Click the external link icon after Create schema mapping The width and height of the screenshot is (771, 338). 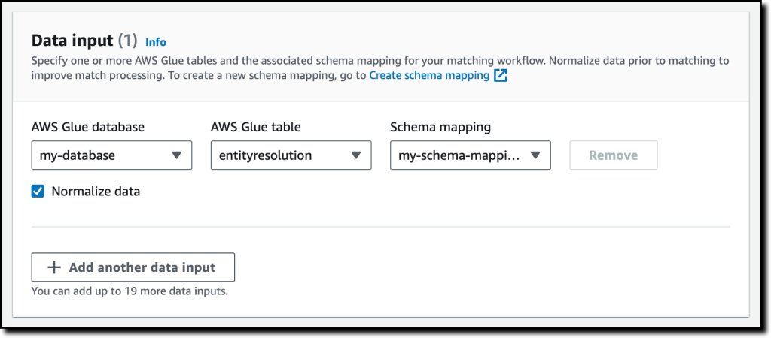pyautogui.click(x=501, y=76)
